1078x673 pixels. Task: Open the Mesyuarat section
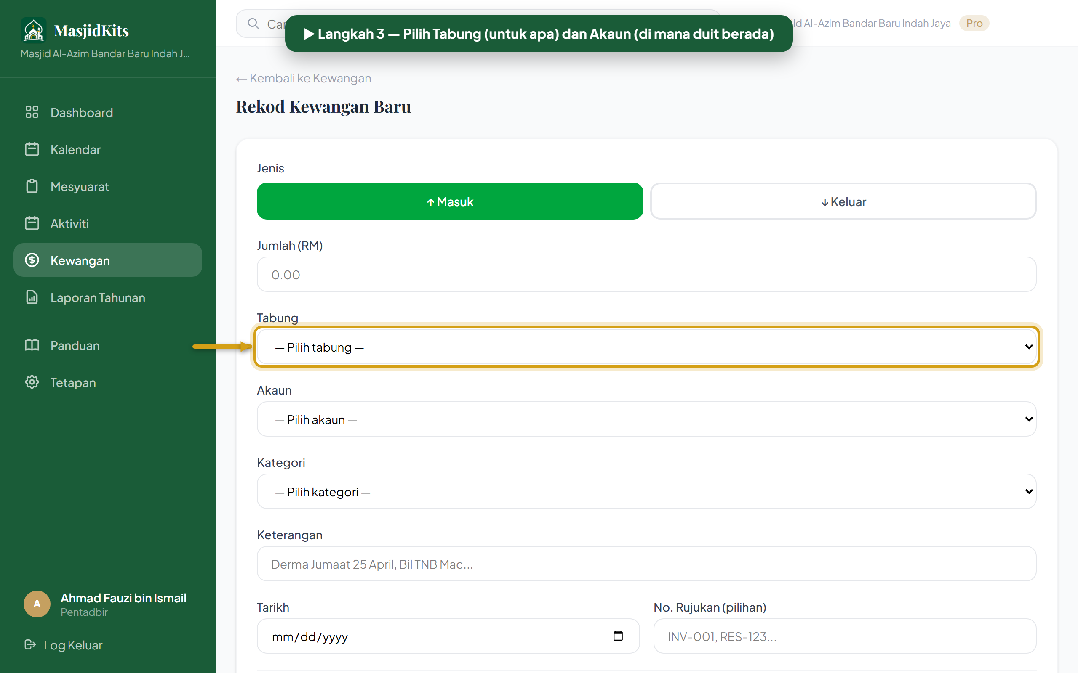108,186
